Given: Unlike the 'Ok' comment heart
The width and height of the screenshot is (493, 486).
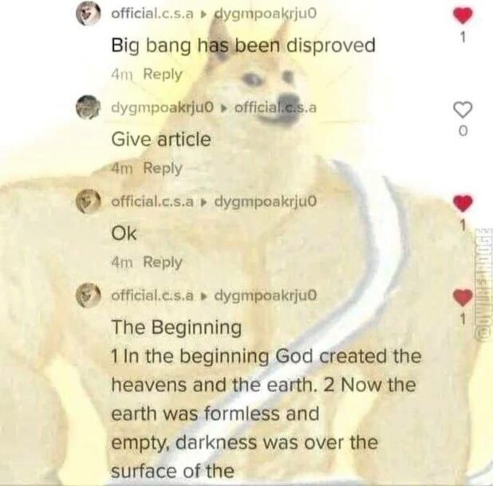Looking at the screenshot, I should coord(463,203).
